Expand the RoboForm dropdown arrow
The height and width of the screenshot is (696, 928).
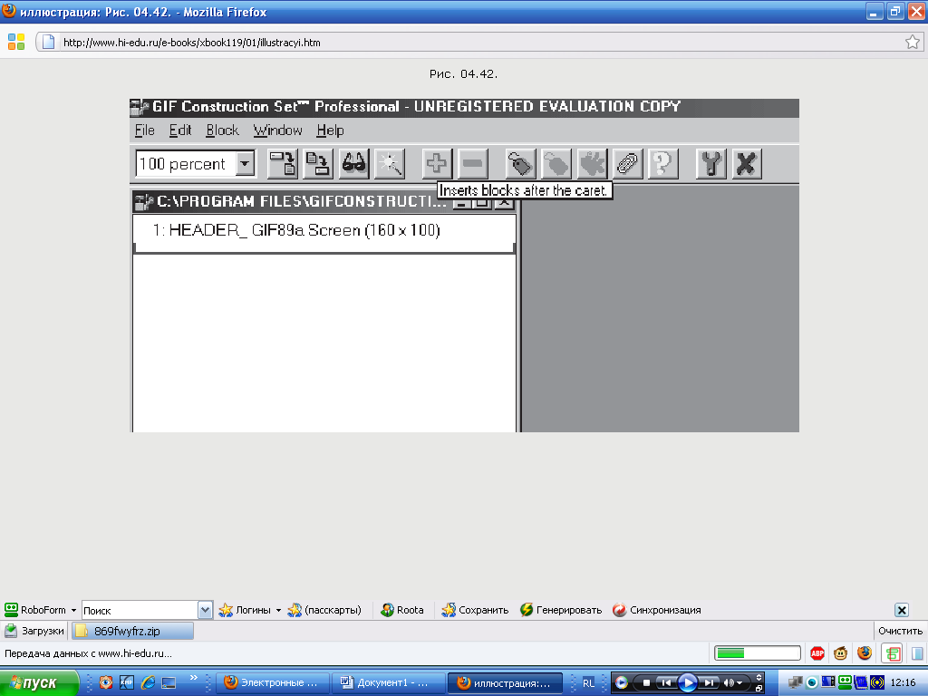coord(73,610)
